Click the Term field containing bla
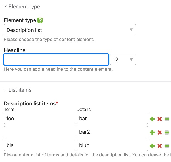Image resolution: width=171 pixels, height=162 pixels. [x=40, y=145]
